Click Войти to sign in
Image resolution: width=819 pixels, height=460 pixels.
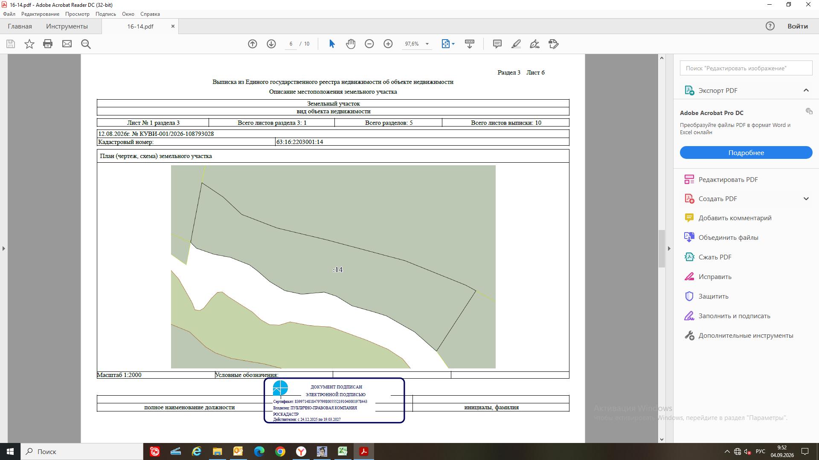pyautogui.click(x=797, y=26)
